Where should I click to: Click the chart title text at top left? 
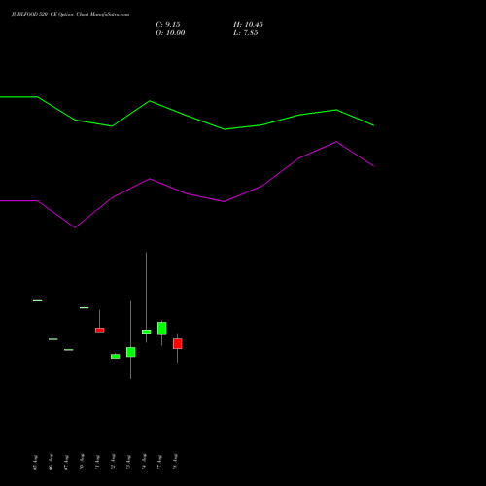pos(70,15)
